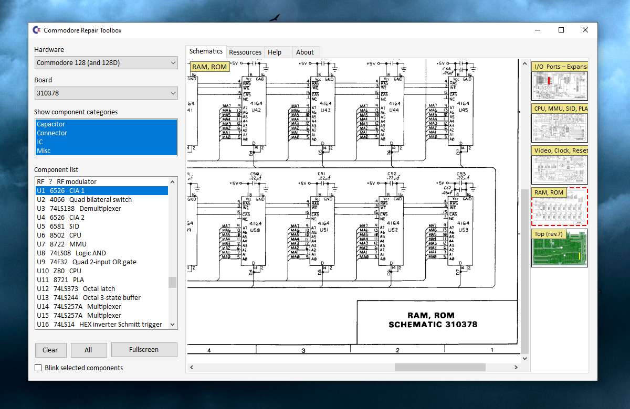Viewport: 630px width, 409px height.
Task: Minimize the Commodore Repair Toolbox window
Action: point(537,30)
